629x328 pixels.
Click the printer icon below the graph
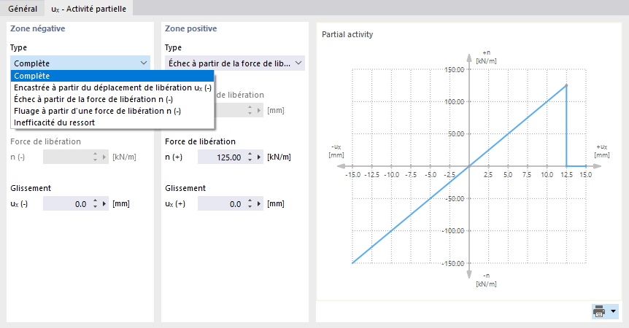pyautogui.click(x=599, y=311)
